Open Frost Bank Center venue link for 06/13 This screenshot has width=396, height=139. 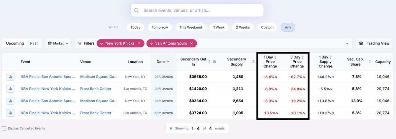point(96,89)
